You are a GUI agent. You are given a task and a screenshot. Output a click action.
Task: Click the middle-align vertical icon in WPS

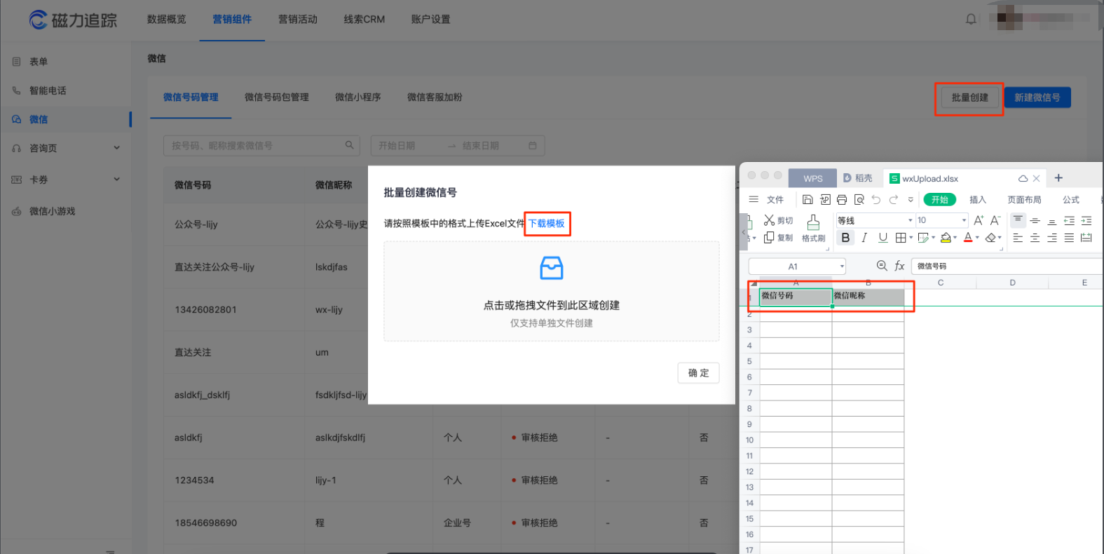pyautogui.click(x=1035, y=220)
